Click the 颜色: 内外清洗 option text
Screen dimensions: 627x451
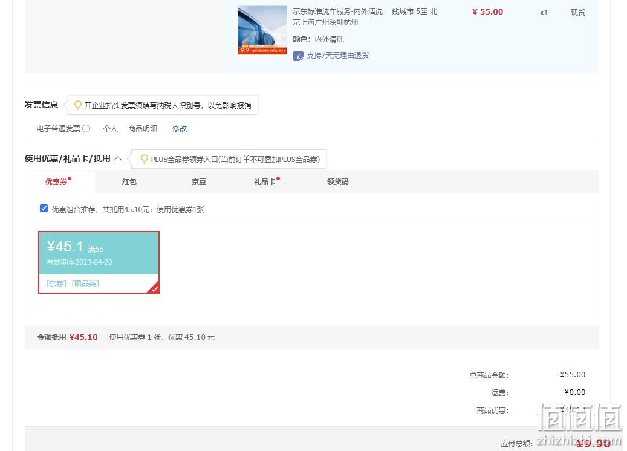click(318, 39)
